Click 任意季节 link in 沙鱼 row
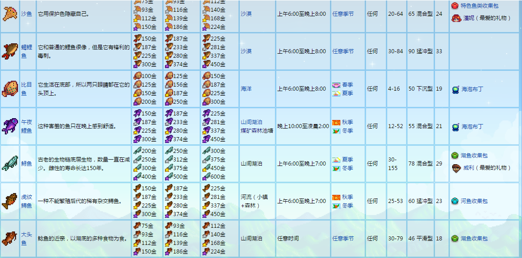Screen dimensions: 522x258 (343, 14)
